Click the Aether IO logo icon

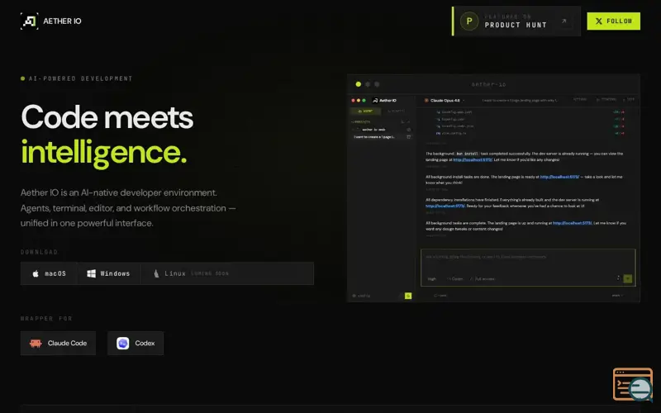point(30,21)
